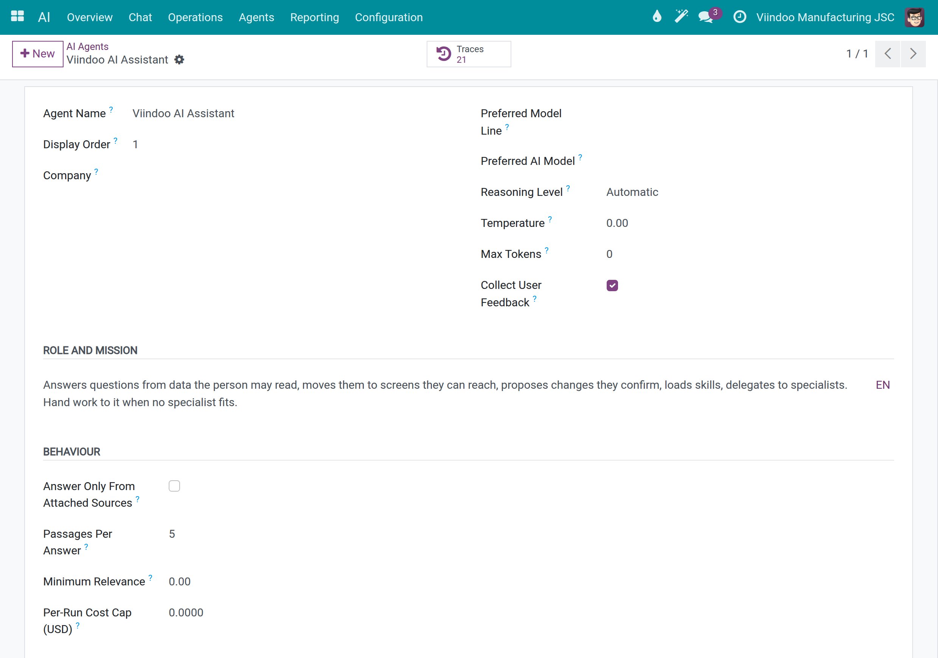Screen dimensions: 938x658
Task: Show help tooltip for Preferred AI Model
Action: (580, 157)
